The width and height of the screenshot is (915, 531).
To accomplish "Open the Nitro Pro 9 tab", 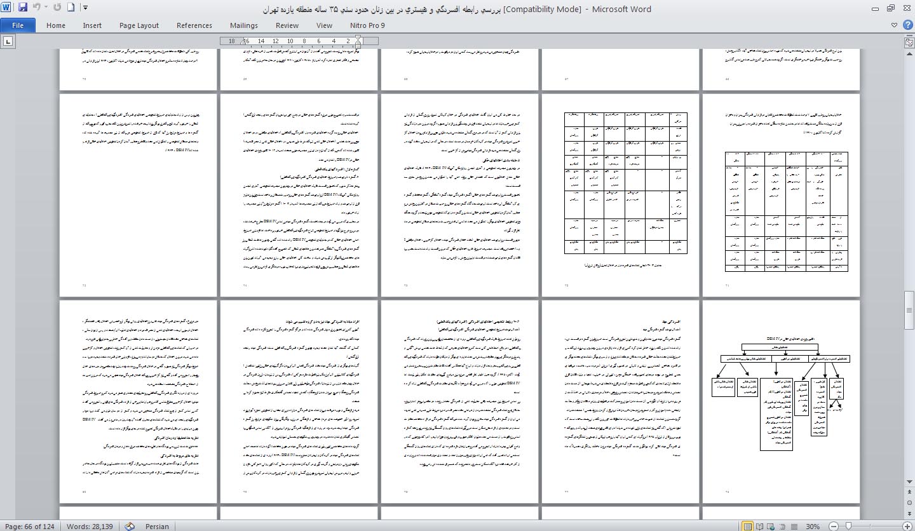I will pyautogui.click(x=367, y=25).
